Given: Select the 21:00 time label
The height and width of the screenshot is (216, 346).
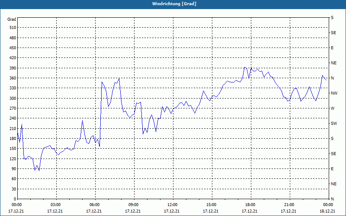Looking at the screenshot, I should click(289, 205).
